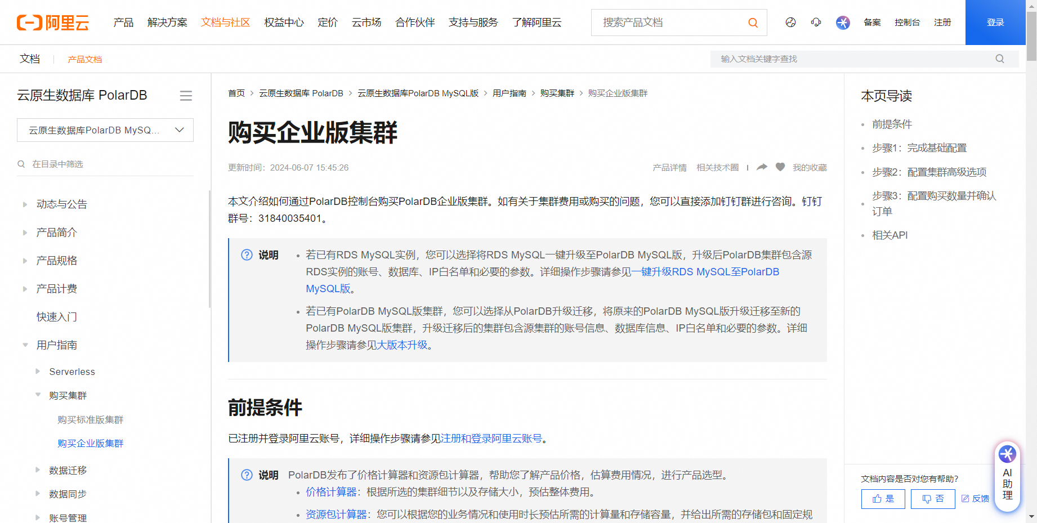Open the AI assistant icon in header
Viewport: 1037px width, 523px height.
click(843, 23)
